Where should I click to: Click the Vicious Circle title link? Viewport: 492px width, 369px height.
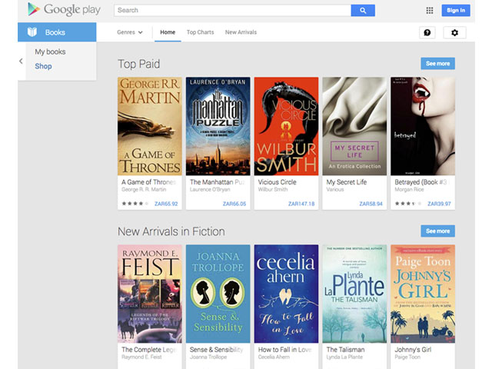(x=277, y=182)
